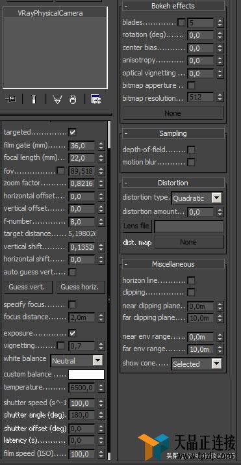This screenshot has width=241, height=465.
Task: Click the custom balance white swatch
Action: pos(86,375)
